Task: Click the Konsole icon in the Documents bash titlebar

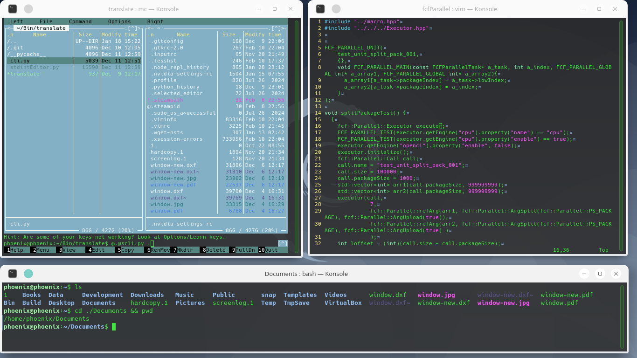Action: [13, 274]
